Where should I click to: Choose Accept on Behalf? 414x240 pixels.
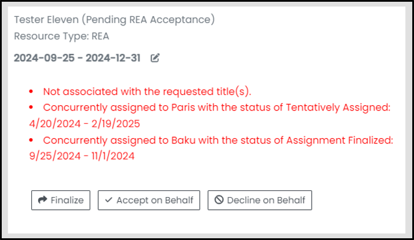tap(149, 200)
